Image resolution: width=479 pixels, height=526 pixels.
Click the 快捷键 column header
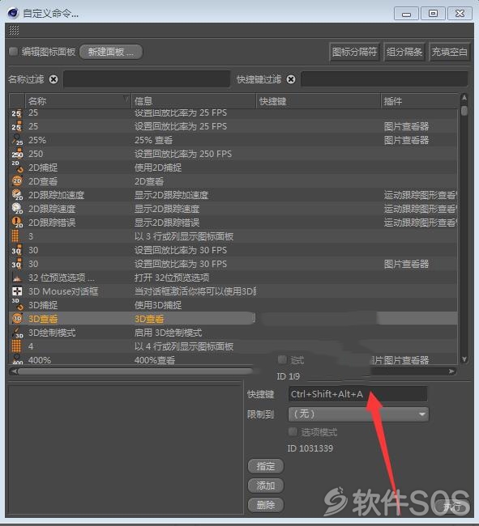(x=319, y=100)
